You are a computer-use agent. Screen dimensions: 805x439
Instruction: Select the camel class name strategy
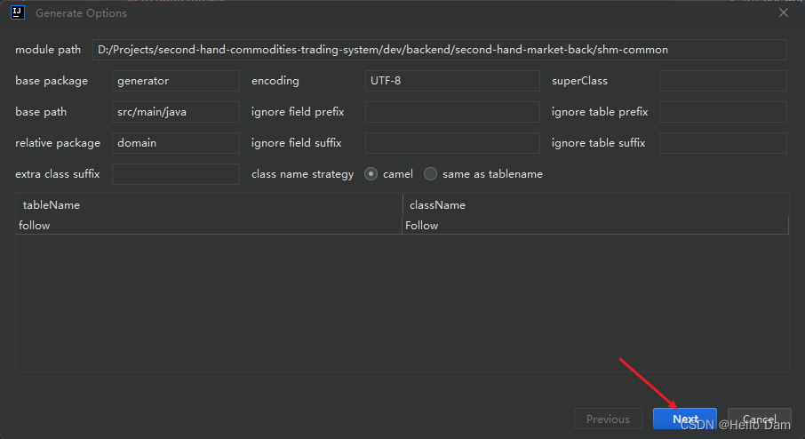371,174
